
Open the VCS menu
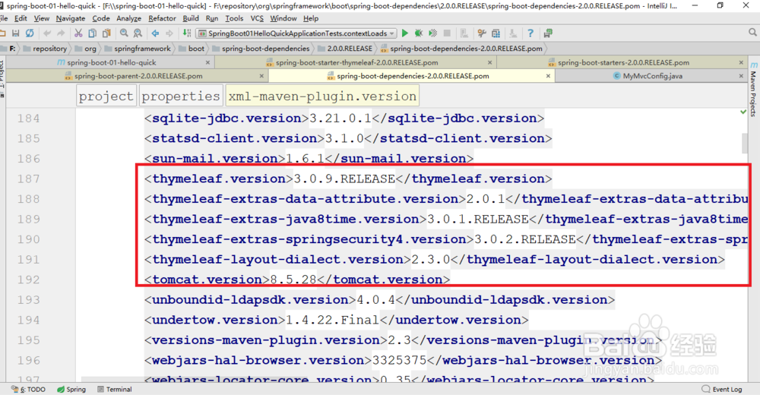(x=257, y=18)
